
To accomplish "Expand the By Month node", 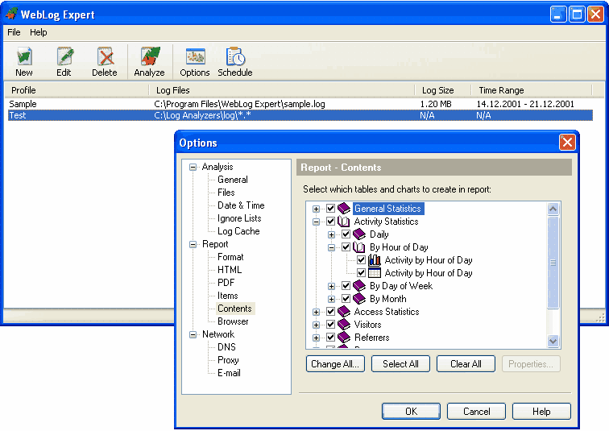I will (331, 299).
